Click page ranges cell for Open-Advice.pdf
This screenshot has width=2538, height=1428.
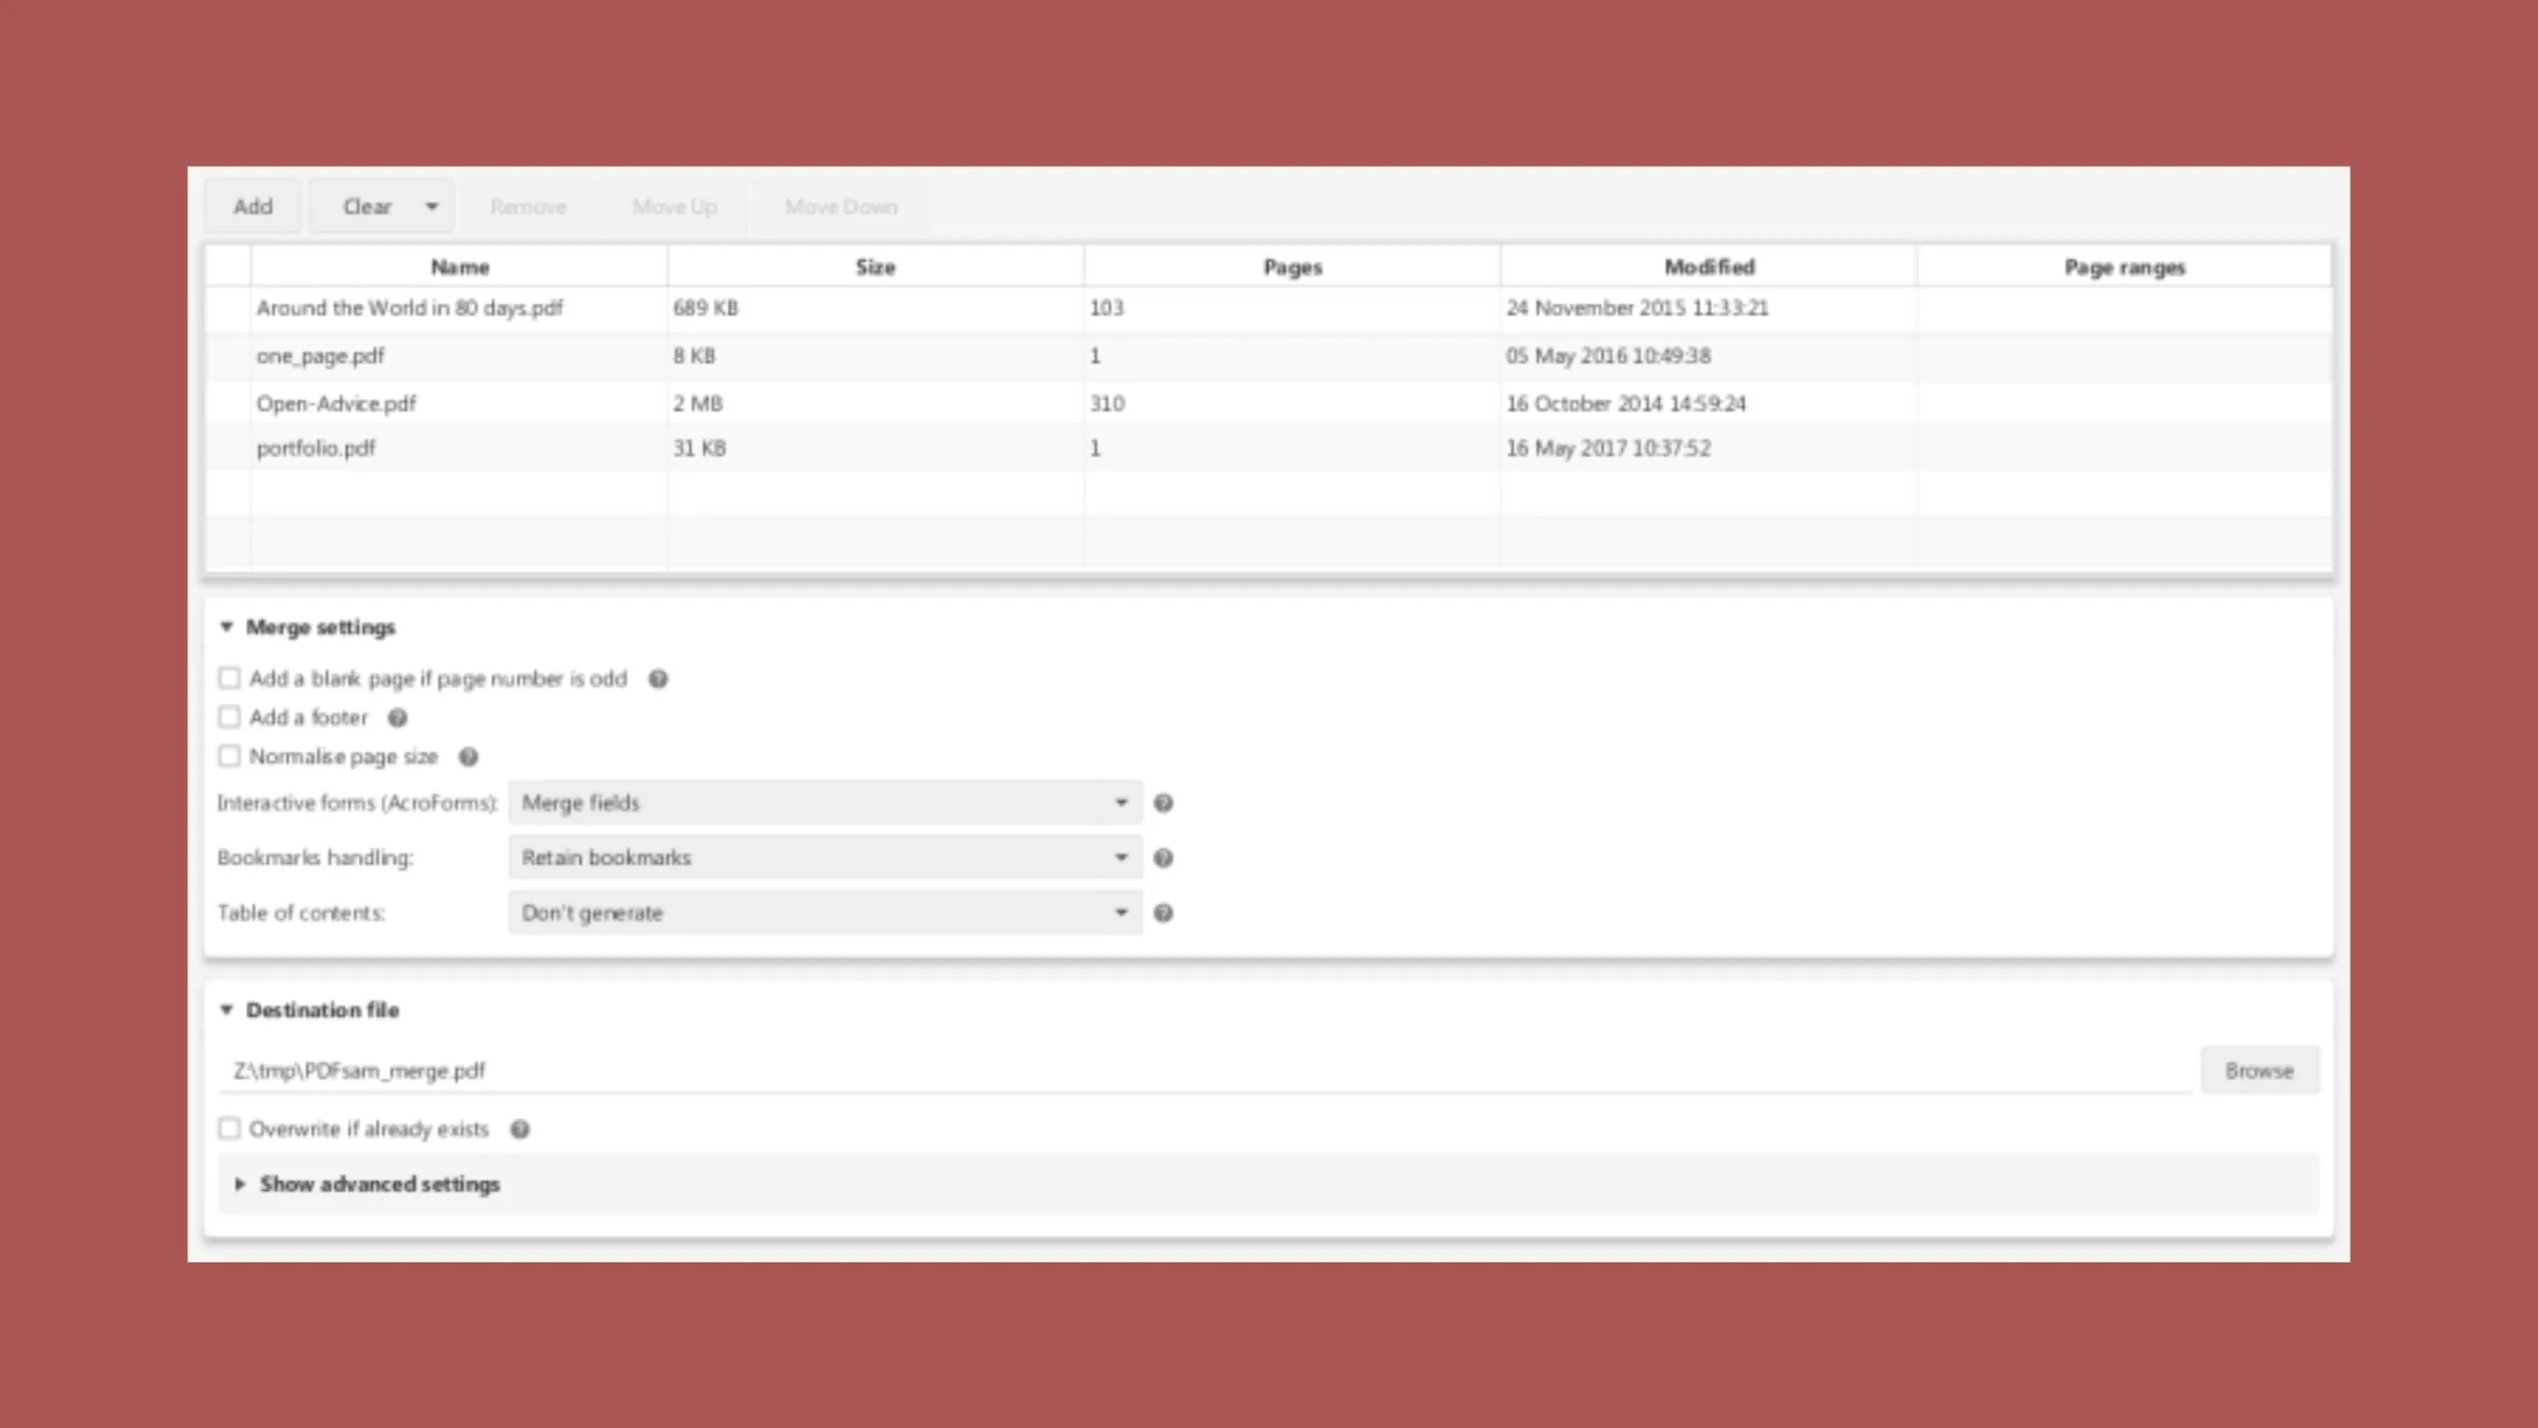click(x=2125, y=404)
